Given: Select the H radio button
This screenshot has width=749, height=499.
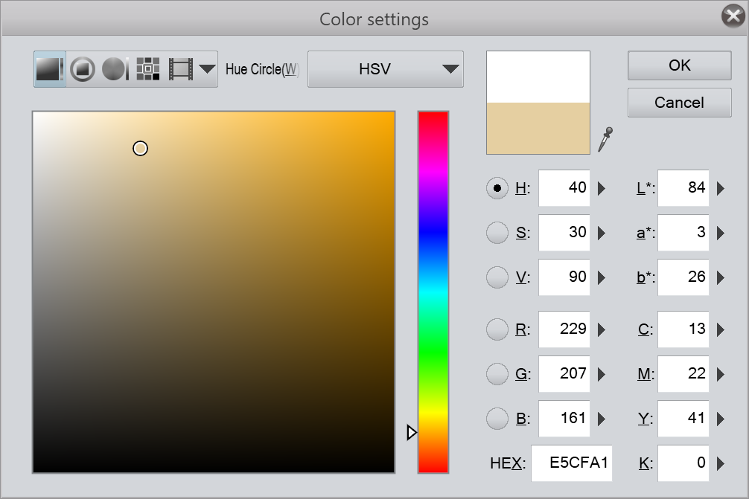Looking at the screenshot, I should coord(497,188).
